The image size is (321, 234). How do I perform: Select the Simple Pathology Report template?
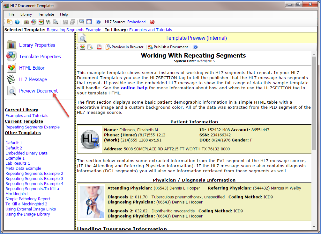click(28, 199)
